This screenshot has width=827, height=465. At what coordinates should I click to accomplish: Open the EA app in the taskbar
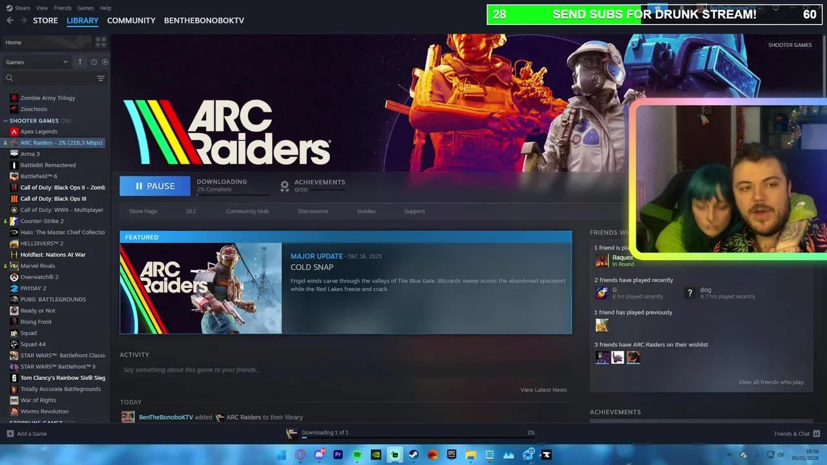tap(433, 455)
